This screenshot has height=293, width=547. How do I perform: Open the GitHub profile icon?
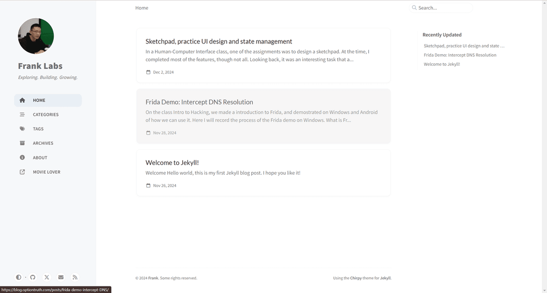(x=33, y=277)
